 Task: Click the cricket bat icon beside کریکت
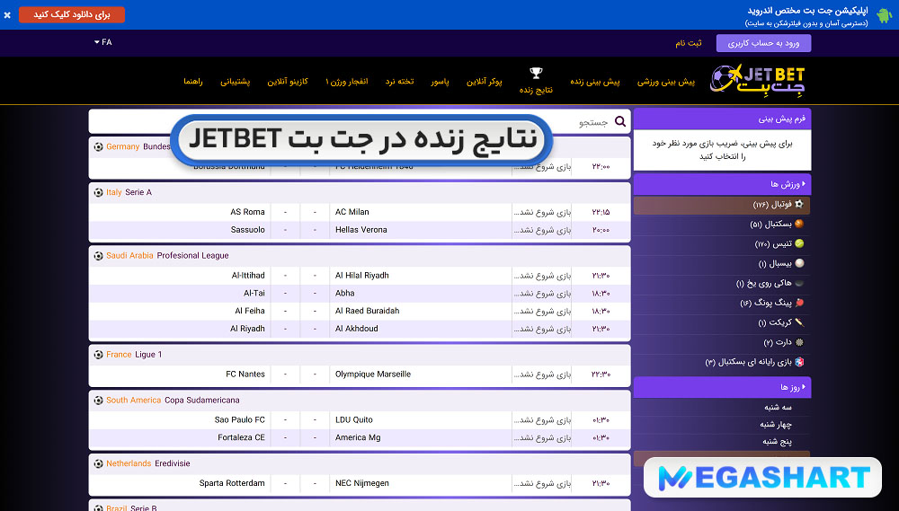(x=798, y=322)
